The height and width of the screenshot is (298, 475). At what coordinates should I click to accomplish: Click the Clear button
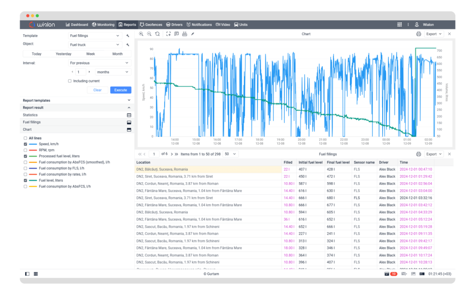pyautogui.click(x=97, y=90)
